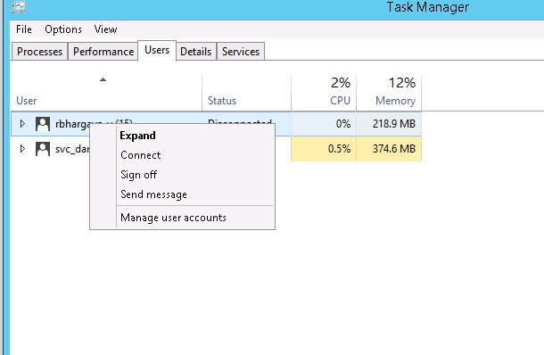Switch to the Processes tab
Screen dimensions: 544x355
point(39,52)
